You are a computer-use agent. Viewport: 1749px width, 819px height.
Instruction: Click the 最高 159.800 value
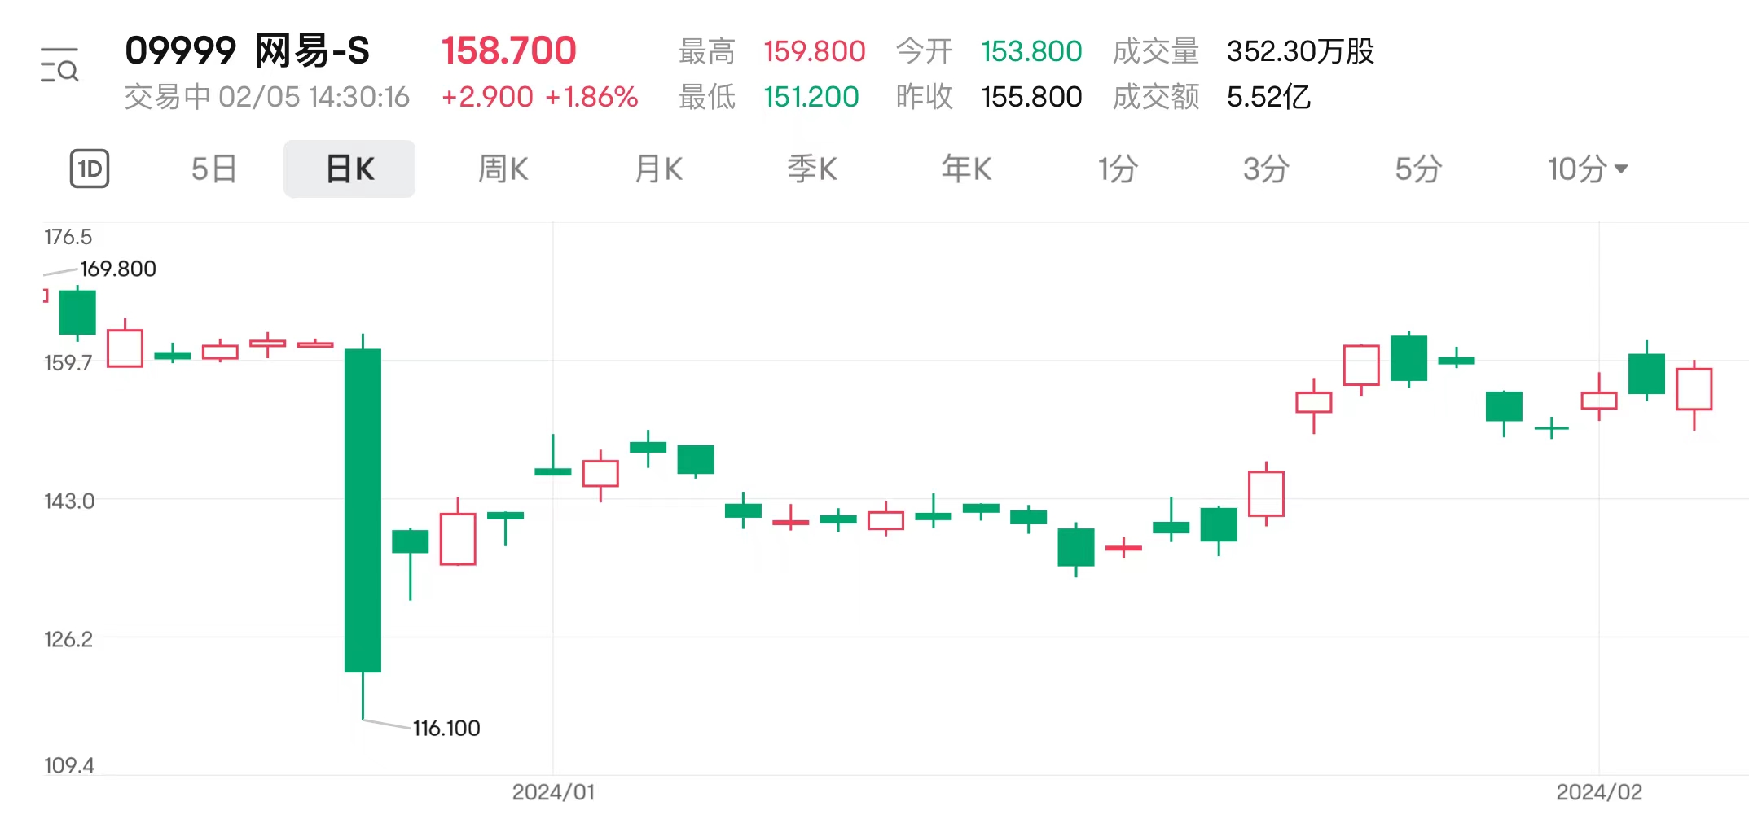click(814, 50)
